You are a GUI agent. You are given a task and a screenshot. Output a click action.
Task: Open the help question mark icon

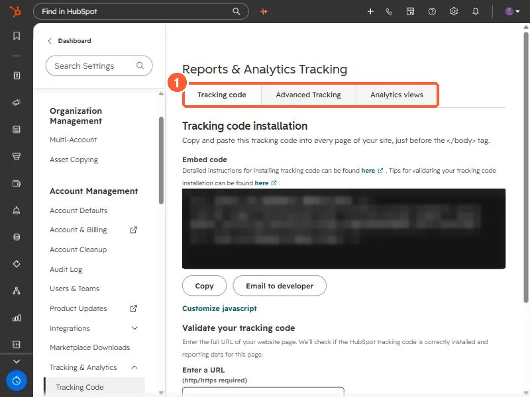point(432,11)
